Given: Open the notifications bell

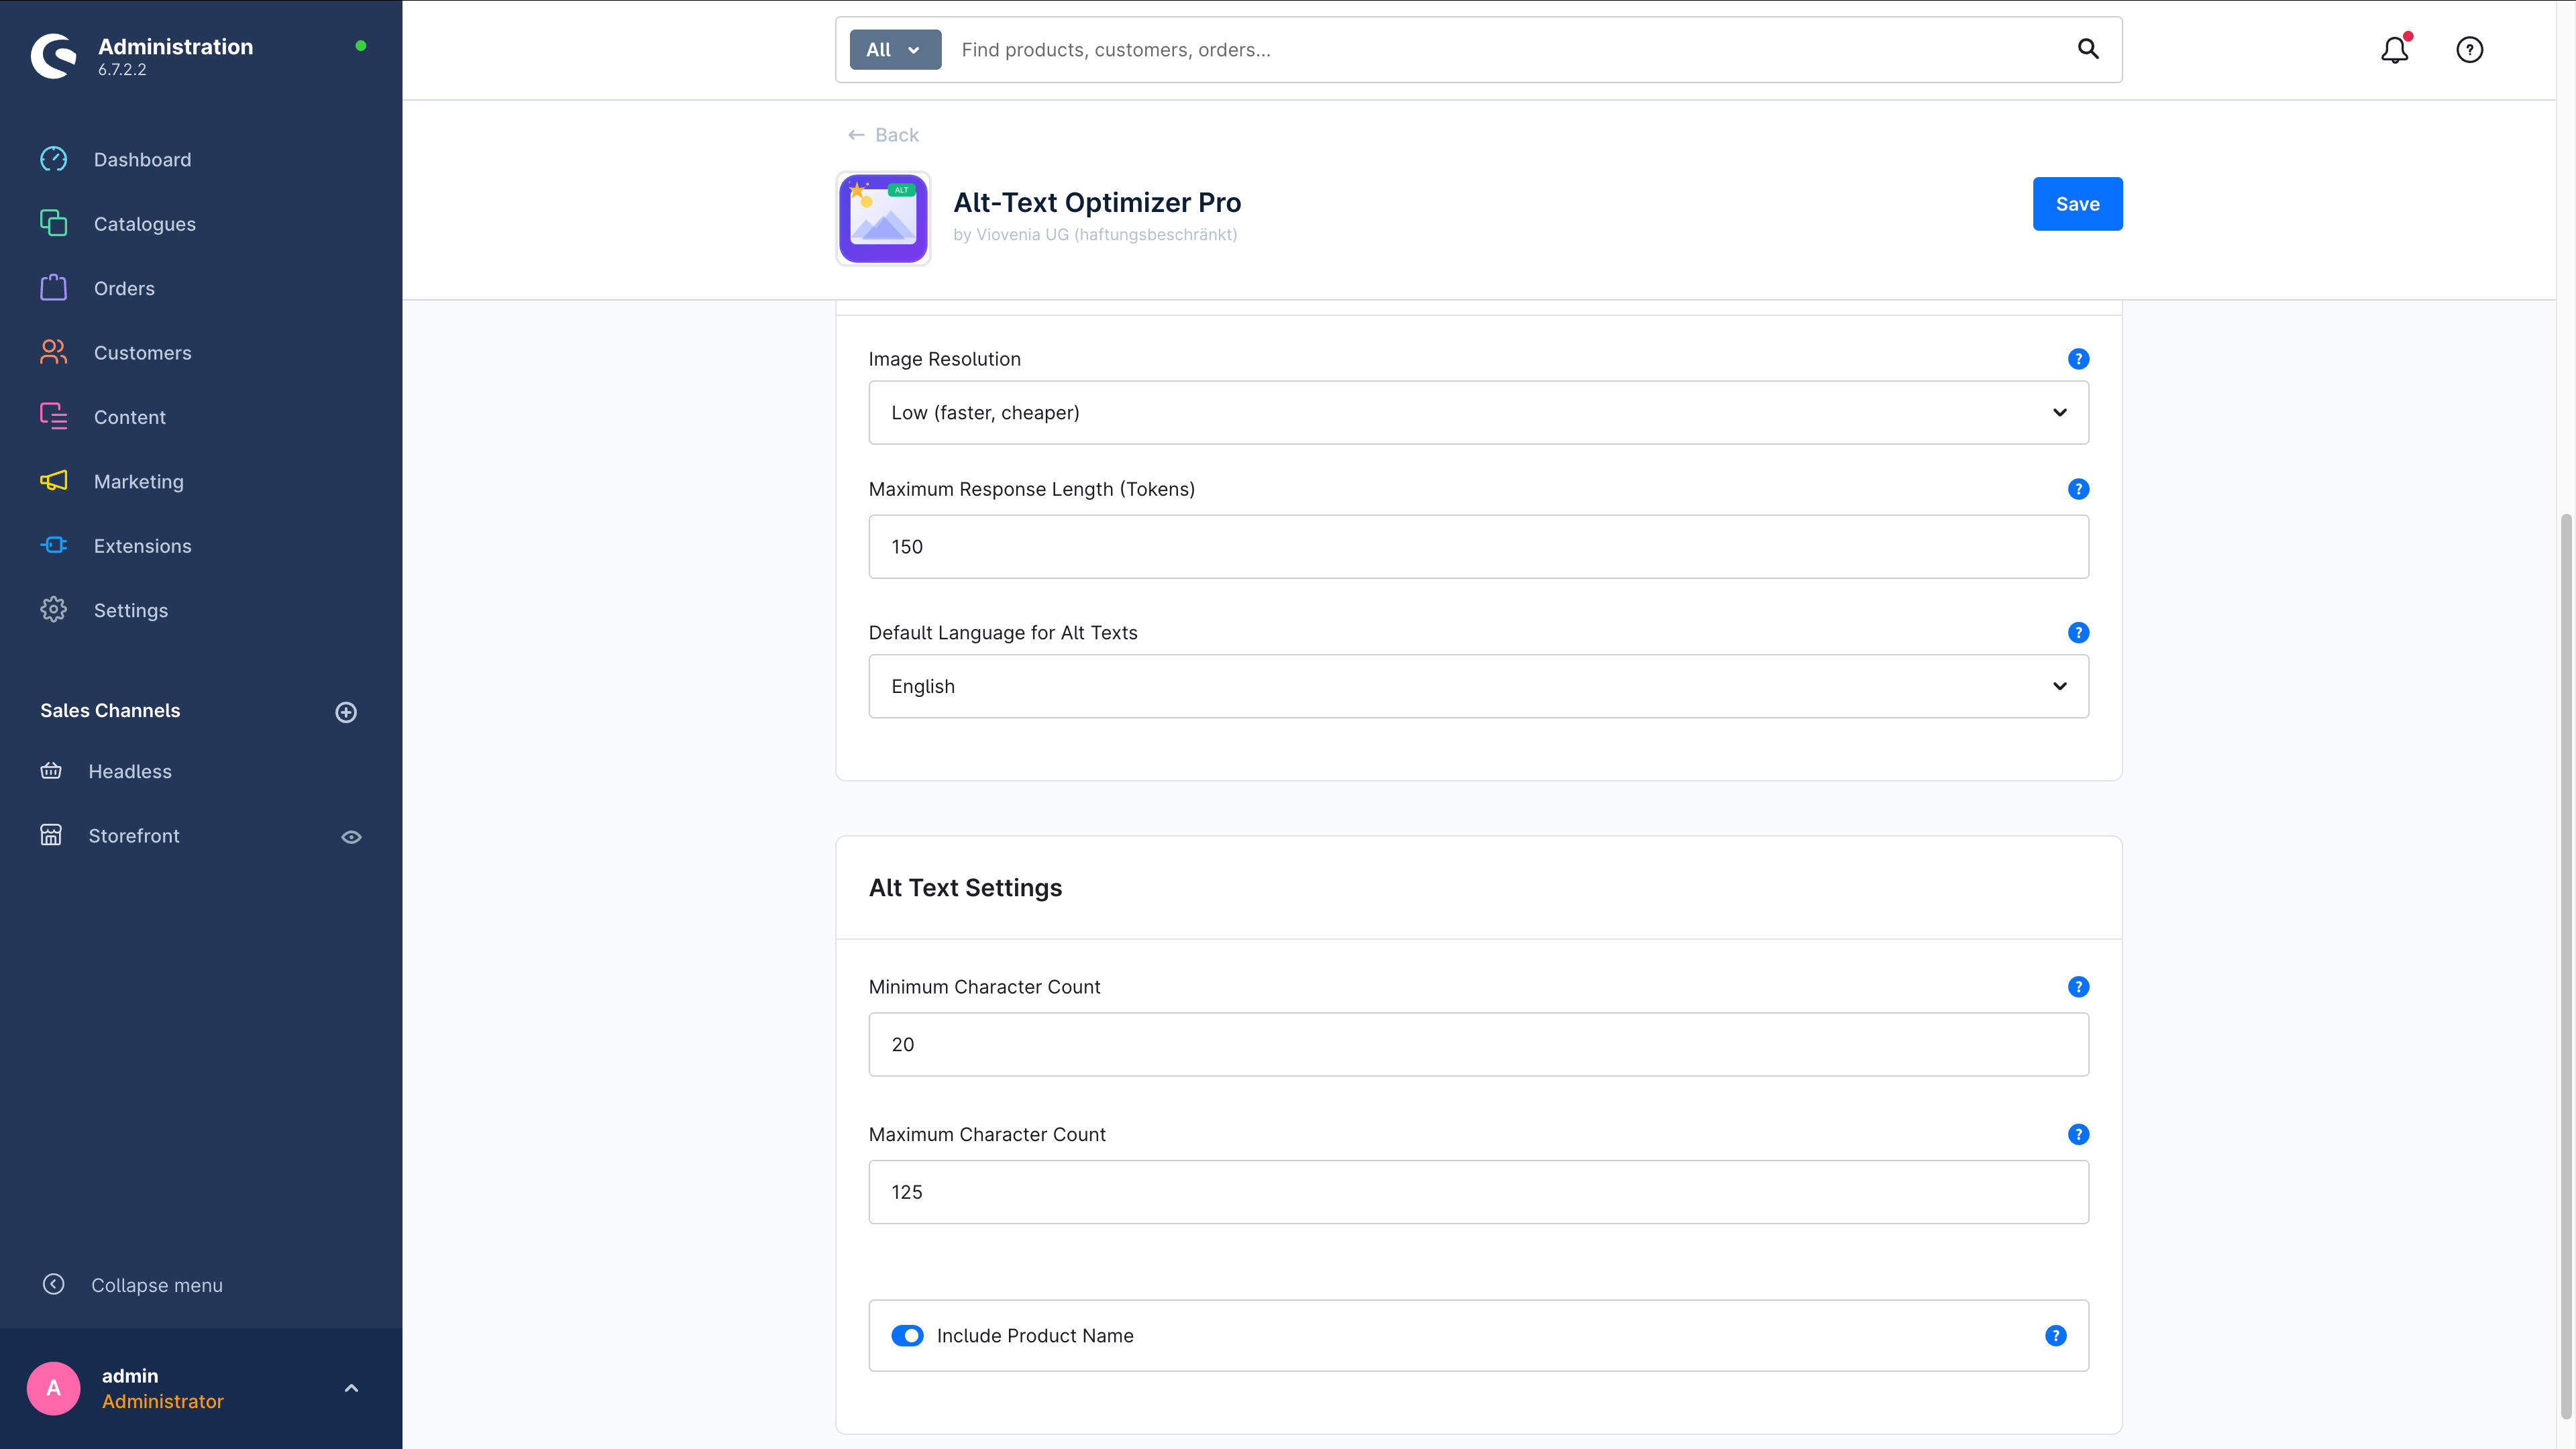Looking at the screenshot, I should (x=2394, y=50).
